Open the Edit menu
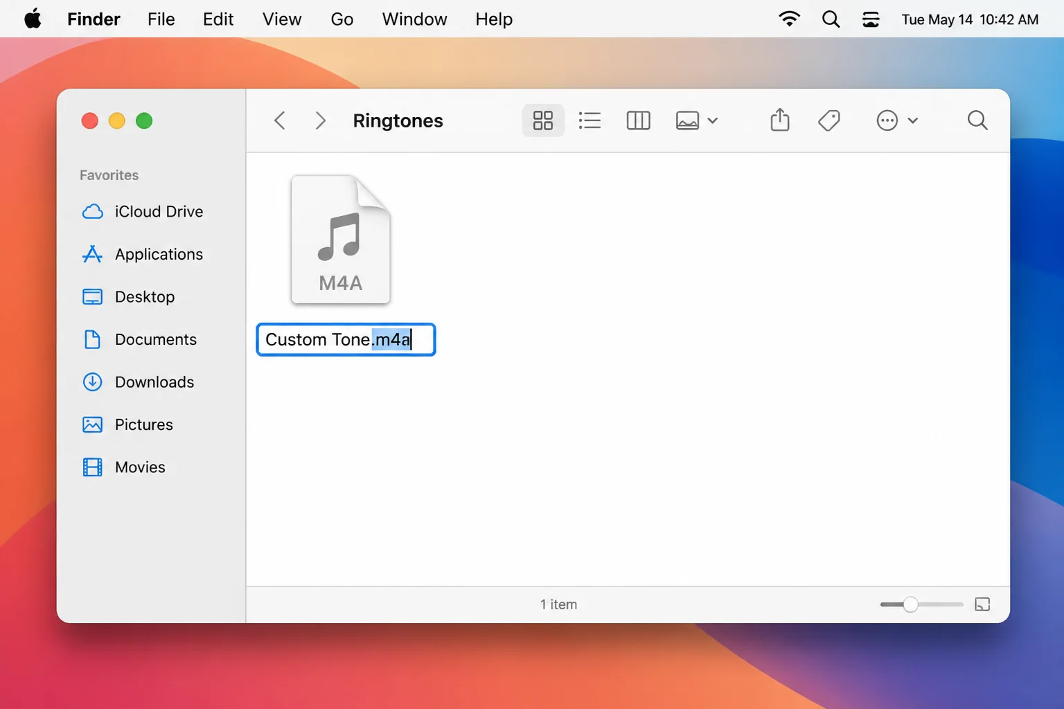This screenshot has height=709, width=1064. (x=218, y=19)
